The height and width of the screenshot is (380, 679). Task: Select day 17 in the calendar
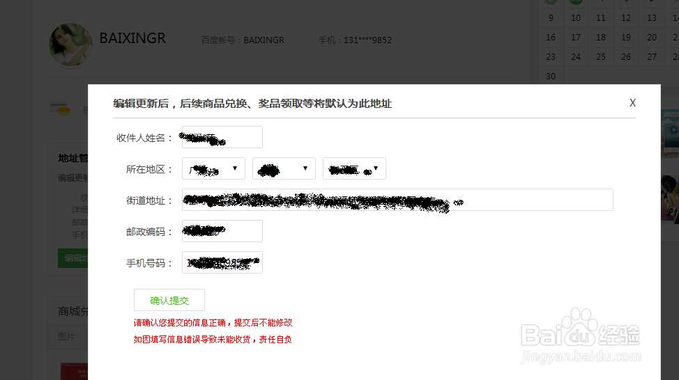pos(576,37)
